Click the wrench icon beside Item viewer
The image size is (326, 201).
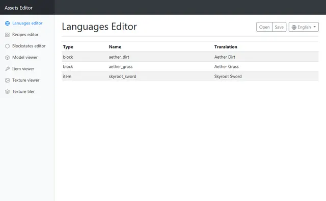point(7,69)
